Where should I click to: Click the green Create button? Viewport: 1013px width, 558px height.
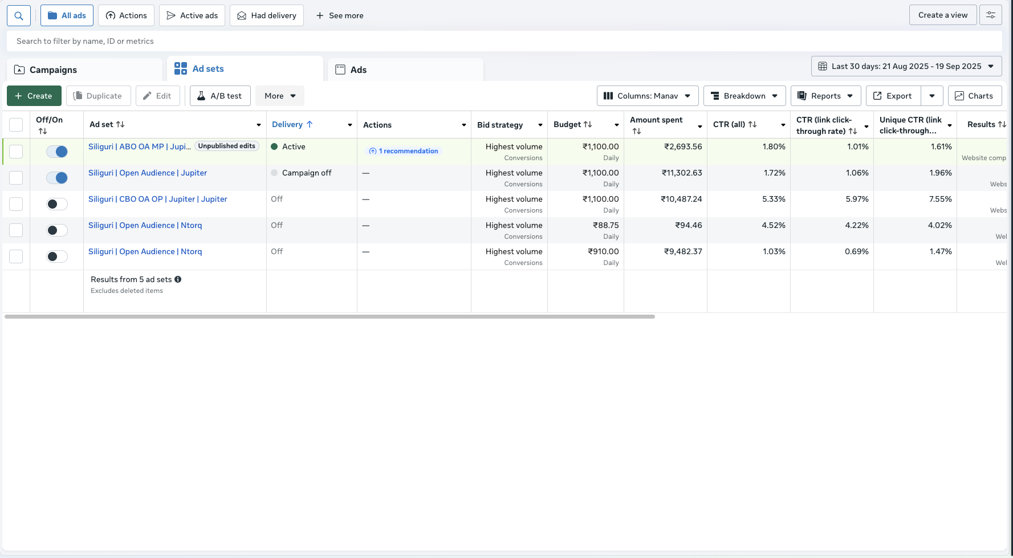(34, 95)
